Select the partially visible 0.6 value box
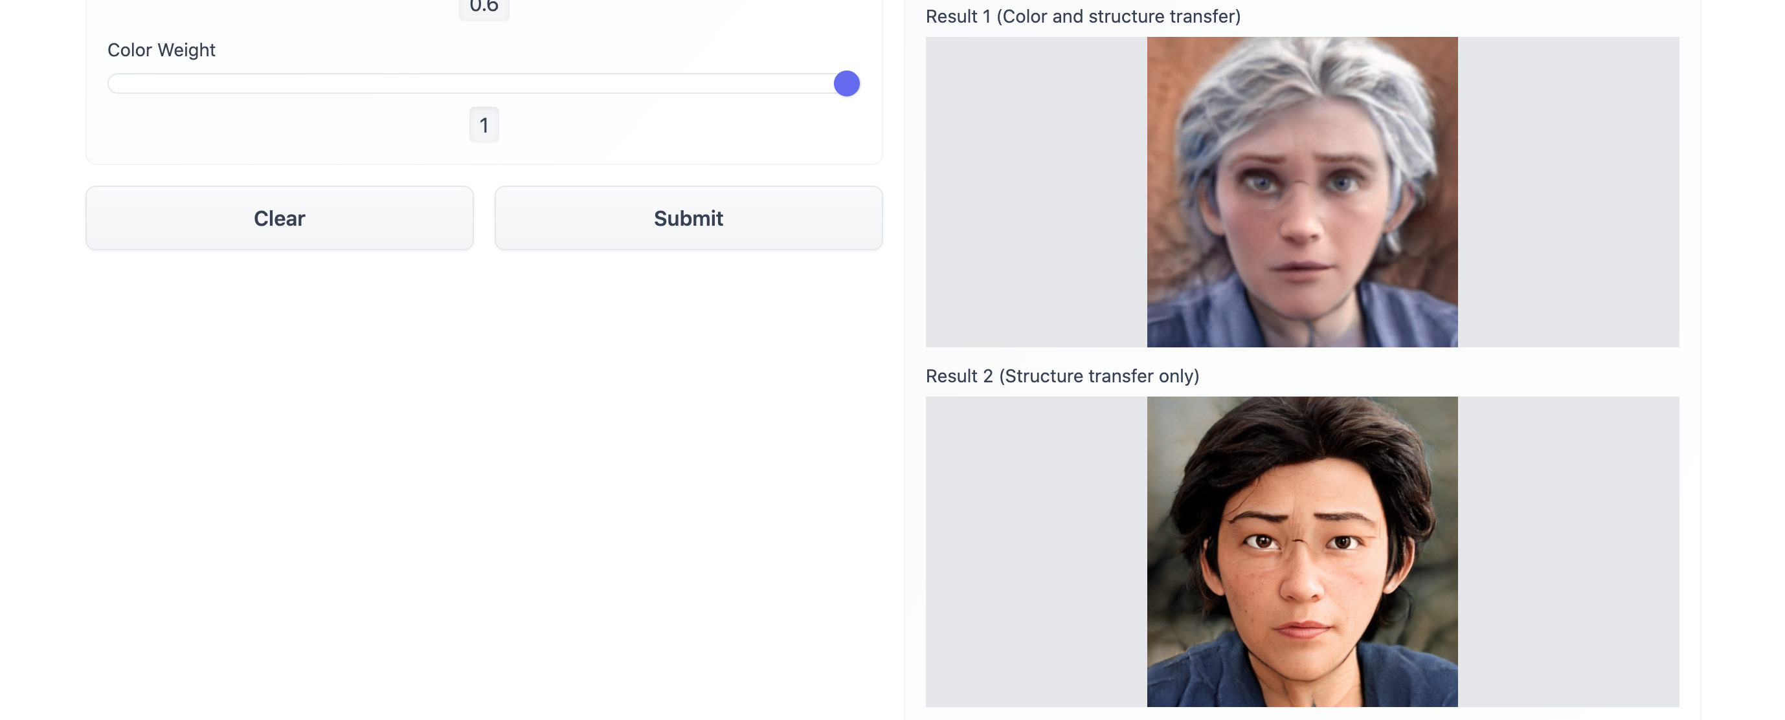The width and height of the screenshot is (1785, 720). point(484,8)
